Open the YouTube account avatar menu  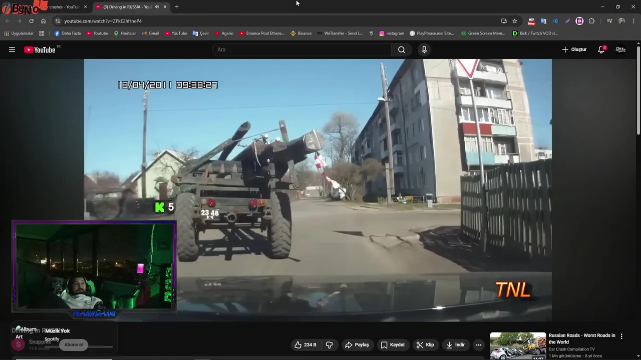(620, 49)
